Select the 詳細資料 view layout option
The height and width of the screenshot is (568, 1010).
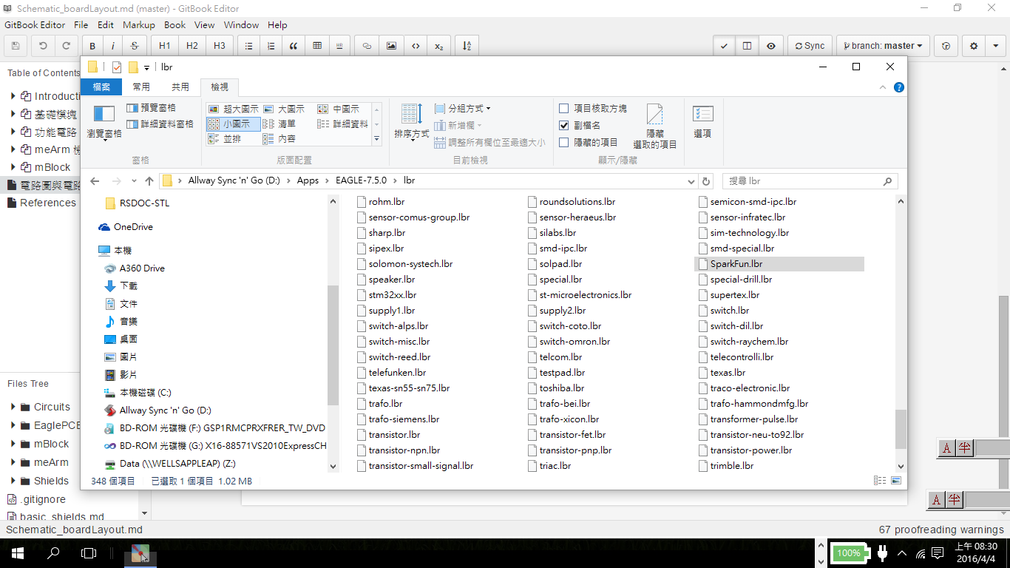point(343,124)
